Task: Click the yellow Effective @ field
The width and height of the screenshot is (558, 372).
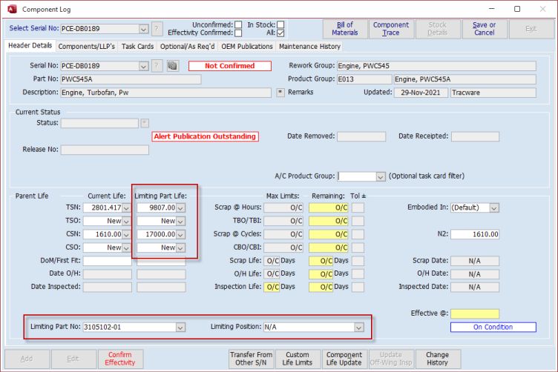Action: coord(475,313)
